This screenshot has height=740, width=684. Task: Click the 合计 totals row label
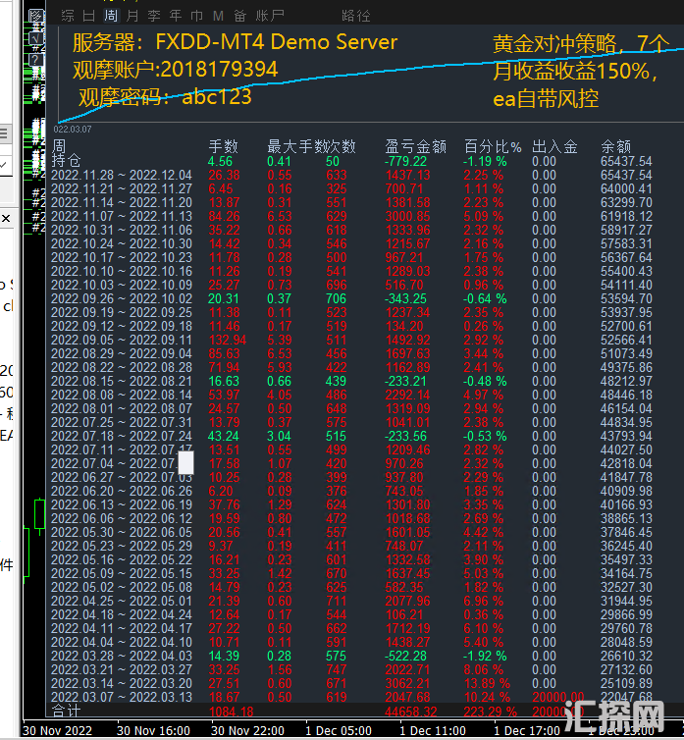pos(68,710)
